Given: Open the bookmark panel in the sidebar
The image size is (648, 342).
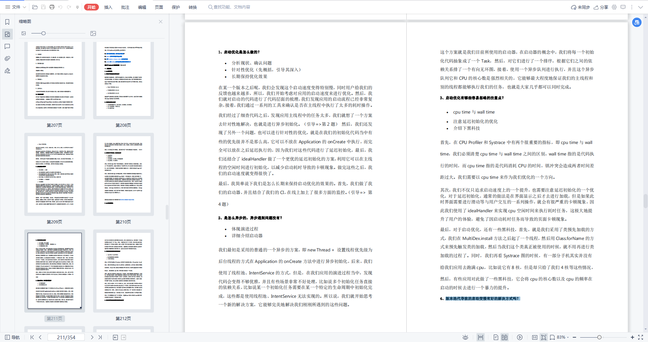Looking at the screenshot, I should click(x=7, y=22).
